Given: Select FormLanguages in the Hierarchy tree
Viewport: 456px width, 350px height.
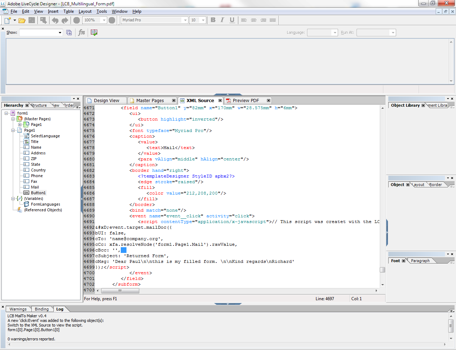Looking at the screenshot, I should pyautogui.click(x=45, y=205).
